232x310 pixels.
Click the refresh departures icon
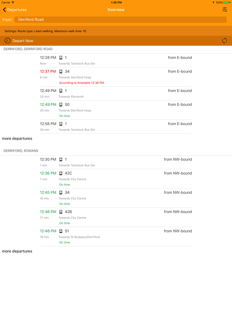(x=224, y=41)
